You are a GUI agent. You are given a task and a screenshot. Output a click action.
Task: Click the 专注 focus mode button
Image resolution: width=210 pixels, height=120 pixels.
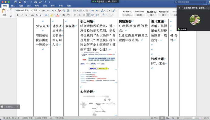coord(154,118)
